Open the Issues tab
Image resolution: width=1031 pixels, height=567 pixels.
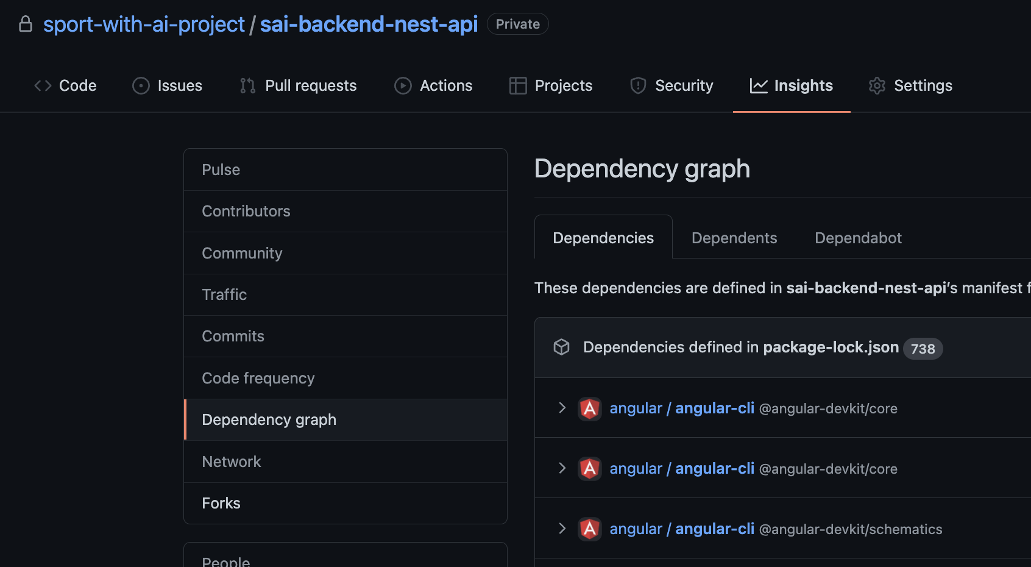(167, 85)
